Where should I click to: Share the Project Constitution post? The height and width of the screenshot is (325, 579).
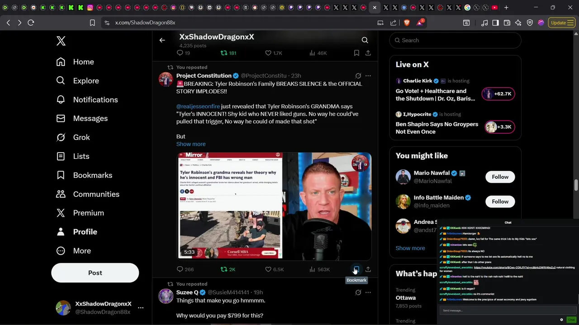(368, 269)
